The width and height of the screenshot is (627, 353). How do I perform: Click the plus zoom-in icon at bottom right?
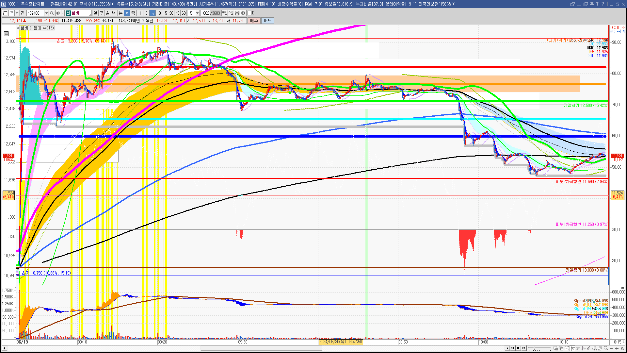[617, 348]
